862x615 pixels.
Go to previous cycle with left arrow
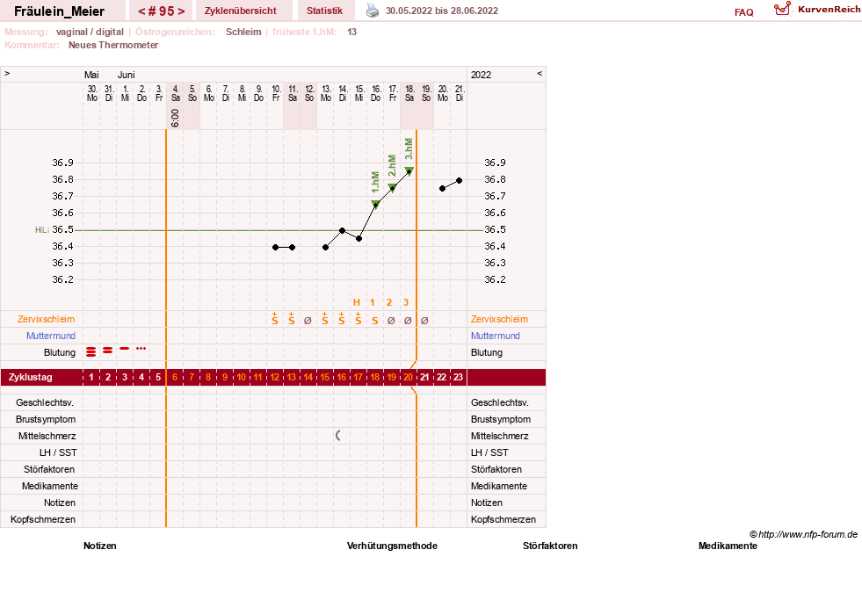pyautogui.click(x=141, y=11)
